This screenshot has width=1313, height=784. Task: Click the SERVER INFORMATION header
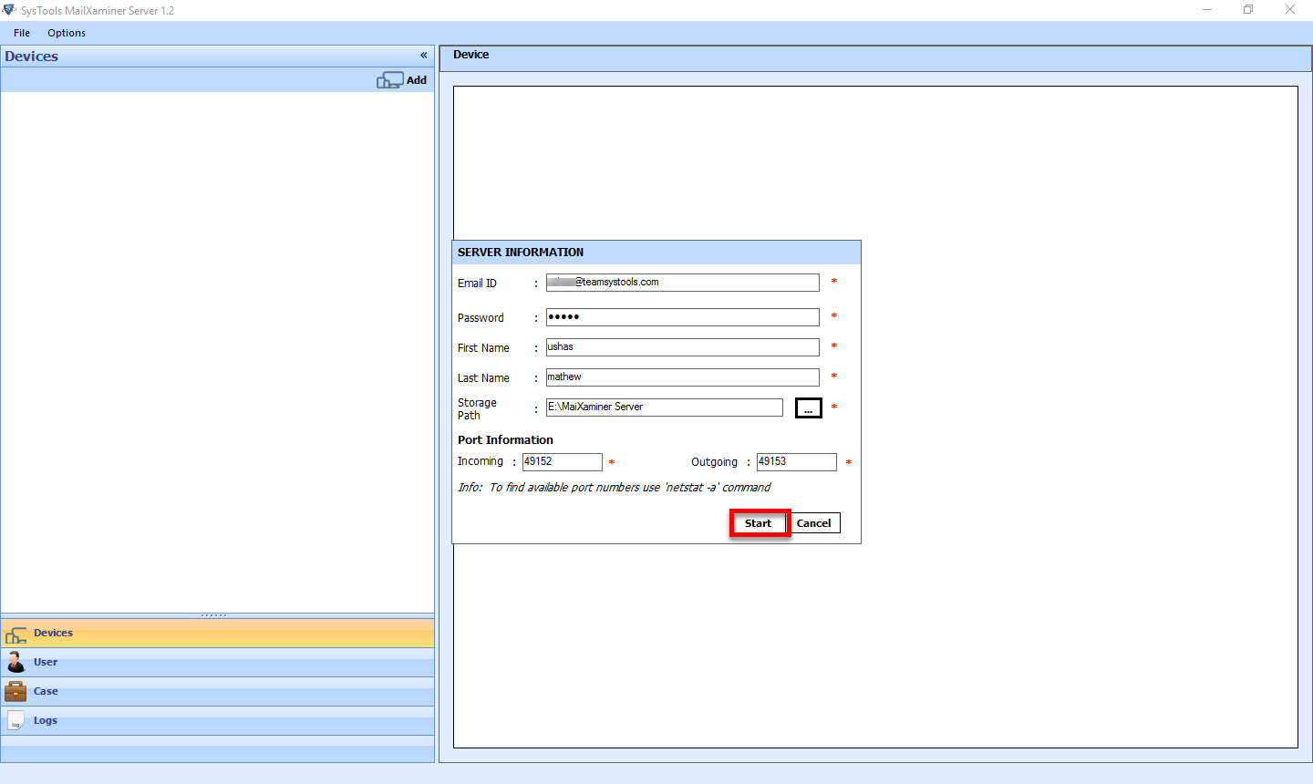pos(521,253)
